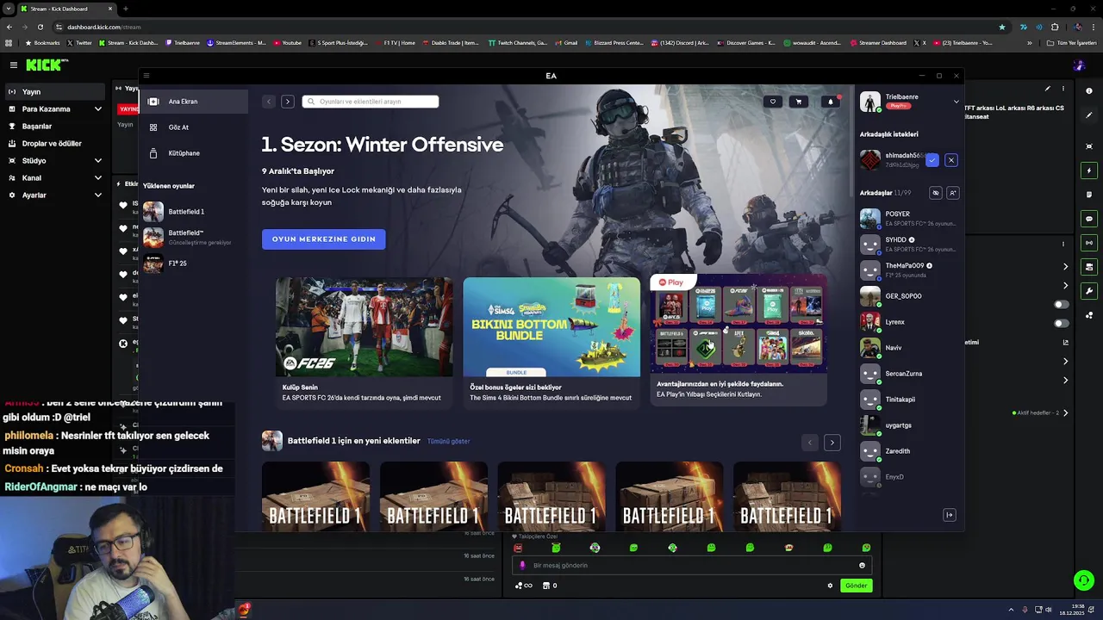Open Twitter bookmark in bookmarks bar
This screenshot has height=620, width=1103.
[79, 43]
